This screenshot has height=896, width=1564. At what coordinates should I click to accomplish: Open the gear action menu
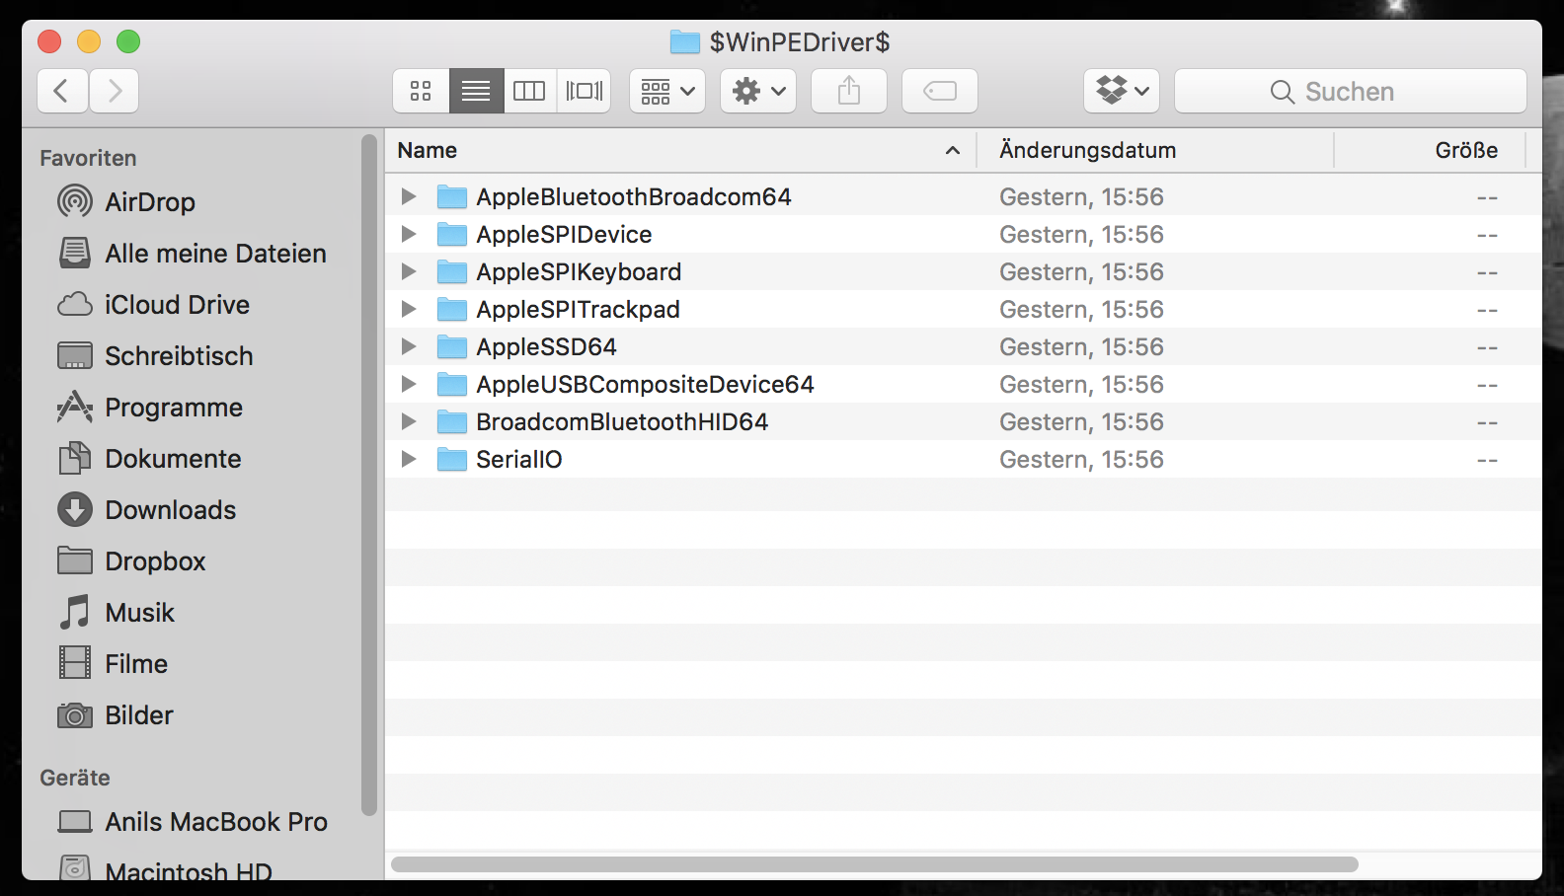click(758, 91)
